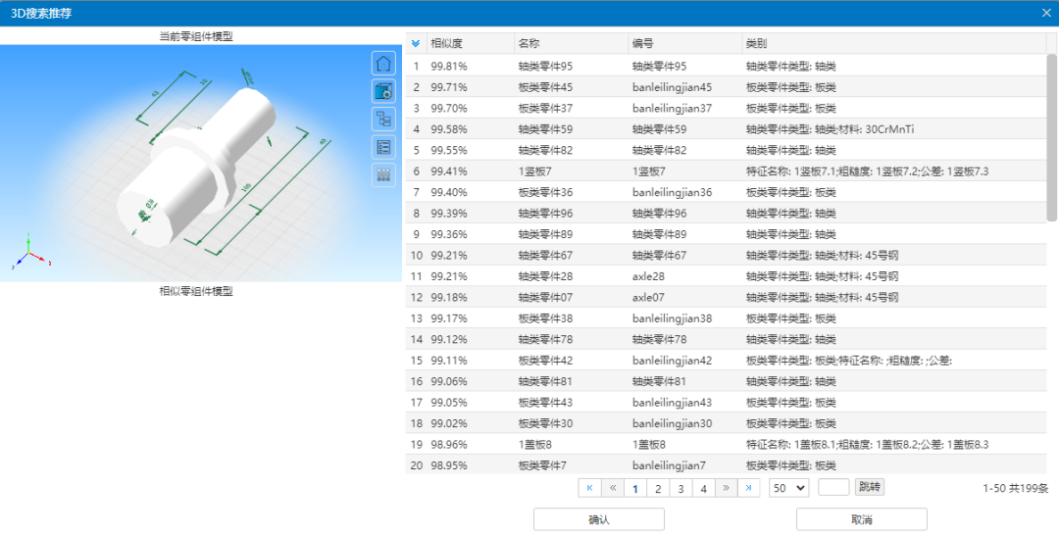Select the axle07 number cell
Screen dimensions: 1059x535
coord(684,297)
